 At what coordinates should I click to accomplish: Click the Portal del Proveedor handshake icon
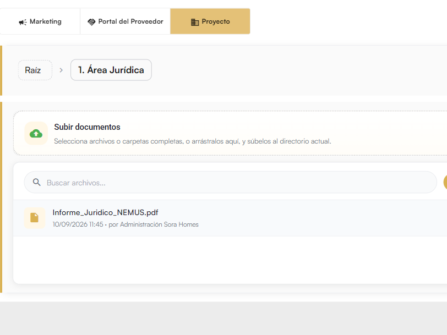(91, 22)
